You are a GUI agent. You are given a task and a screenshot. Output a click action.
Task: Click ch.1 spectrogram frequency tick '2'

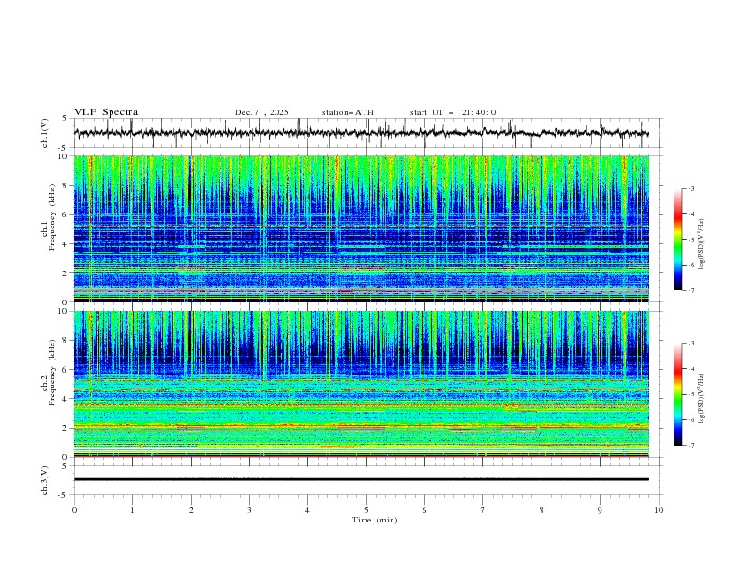point(66,273)
